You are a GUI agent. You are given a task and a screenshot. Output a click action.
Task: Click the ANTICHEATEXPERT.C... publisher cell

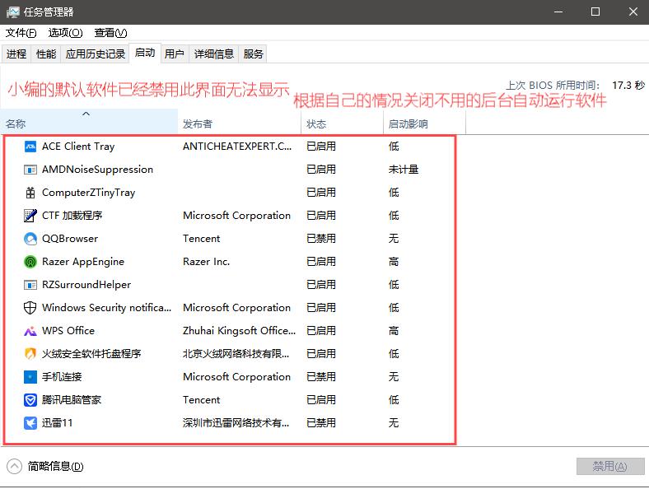(237, 147)
